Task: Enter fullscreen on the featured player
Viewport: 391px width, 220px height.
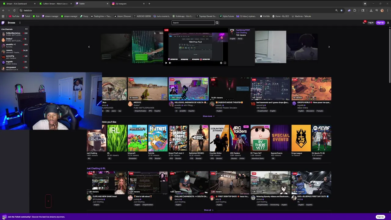Action: coord(225,63)
